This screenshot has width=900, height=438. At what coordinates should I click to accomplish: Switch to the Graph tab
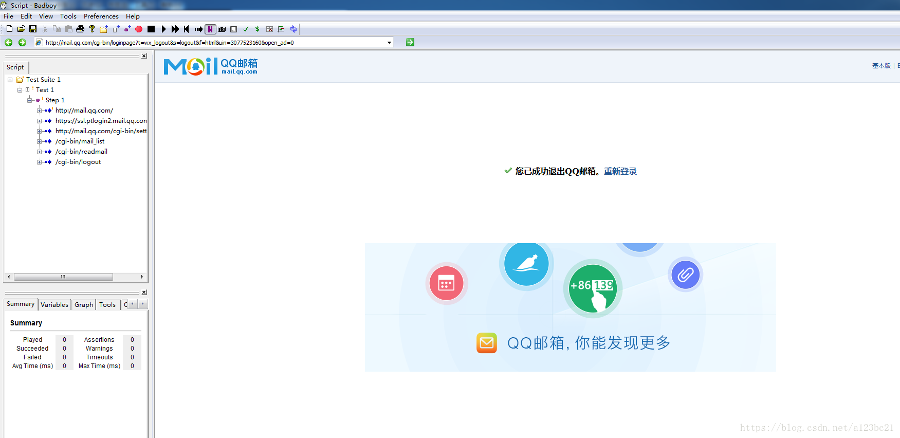(84, 304)
